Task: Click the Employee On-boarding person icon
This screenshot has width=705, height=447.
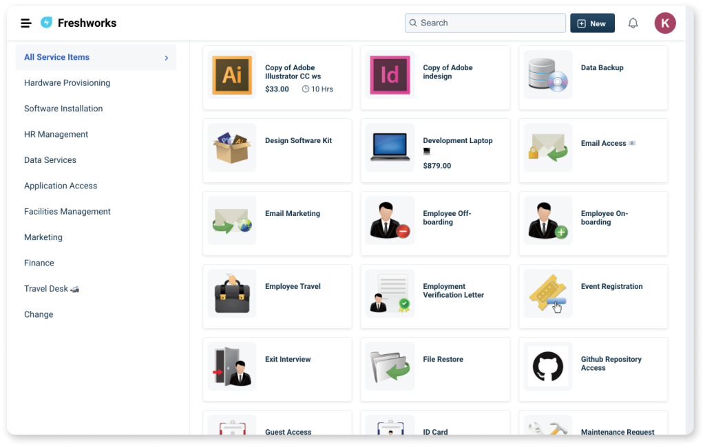Action: [x=547, y=220]
